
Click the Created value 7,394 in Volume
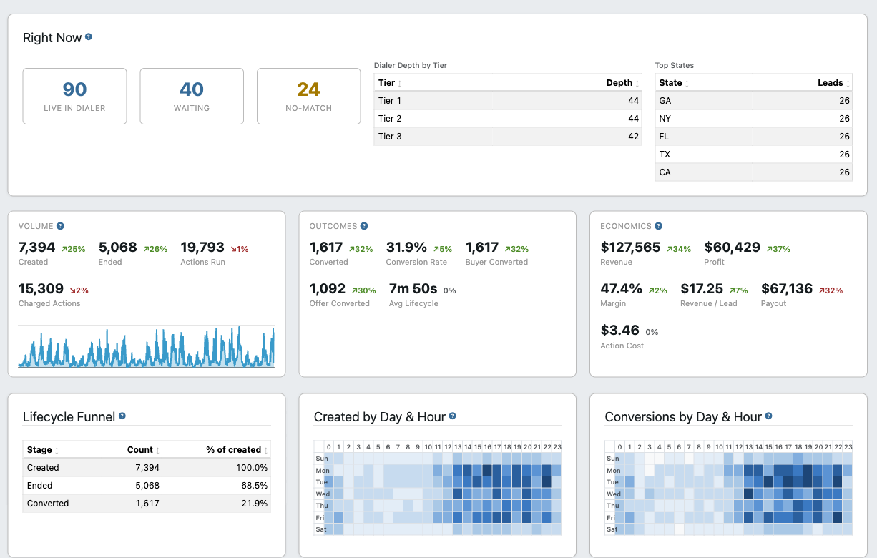[x=36, y=248]
